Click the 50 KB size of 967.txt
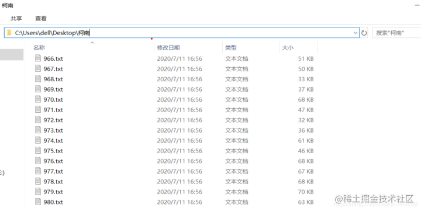The height and width of the screenshot is (211, 421). pyautogui.click(x=306, y=69)
